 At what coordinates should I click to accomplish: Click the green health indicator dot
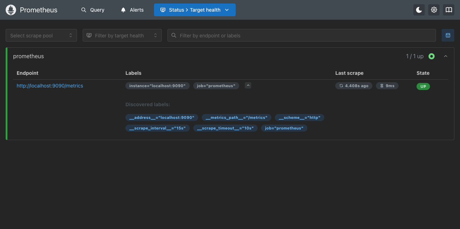pos(431,56)
